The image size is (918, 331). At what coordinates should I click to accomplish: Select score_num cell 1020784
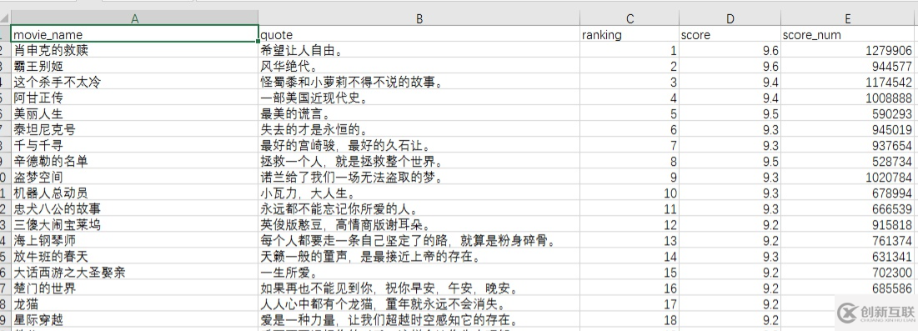tap(848, 178)
